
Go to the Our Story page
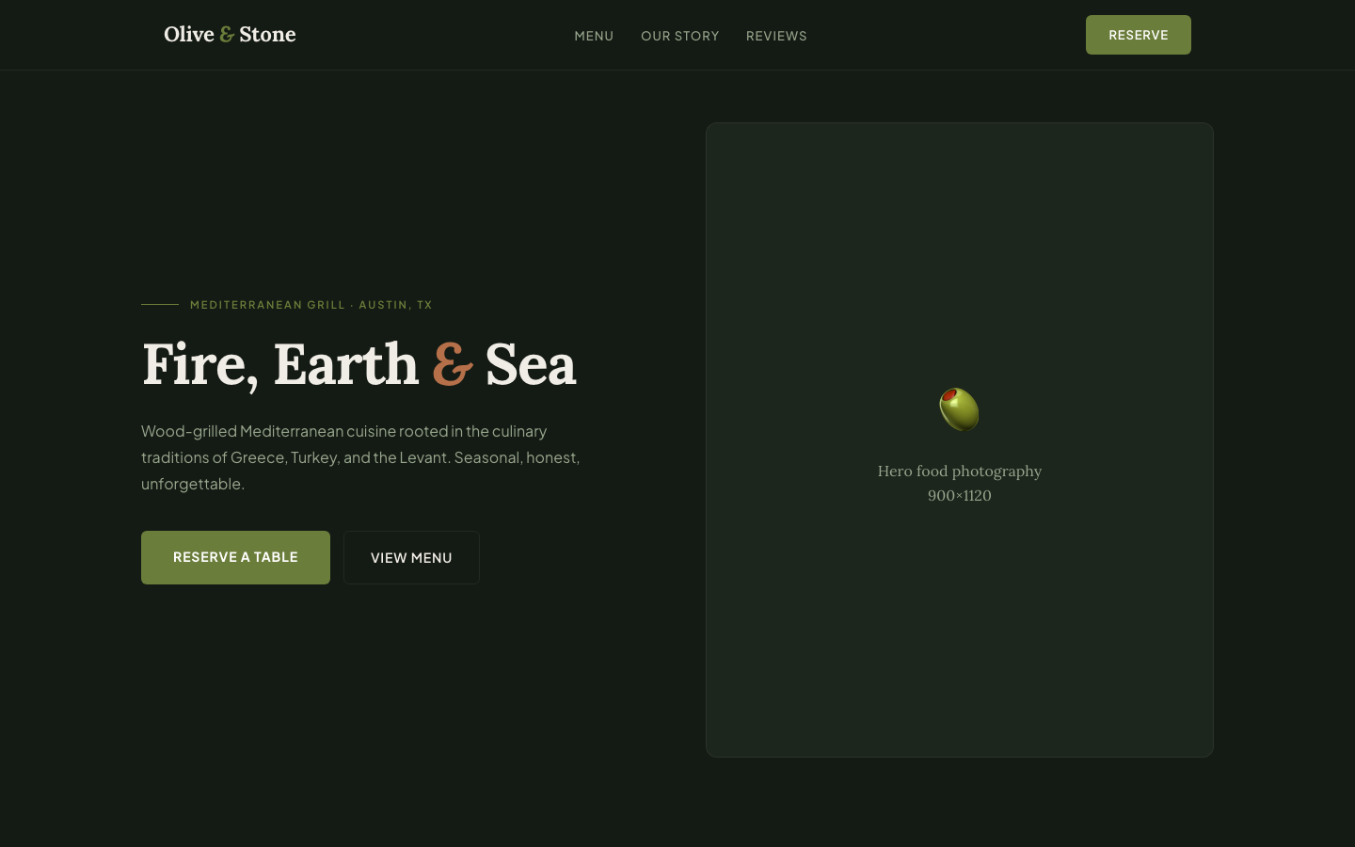[679, 36]
